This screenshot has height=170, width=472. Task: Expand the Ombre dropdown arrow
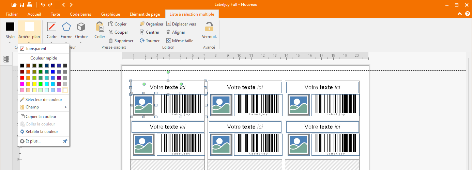[81, 42]
